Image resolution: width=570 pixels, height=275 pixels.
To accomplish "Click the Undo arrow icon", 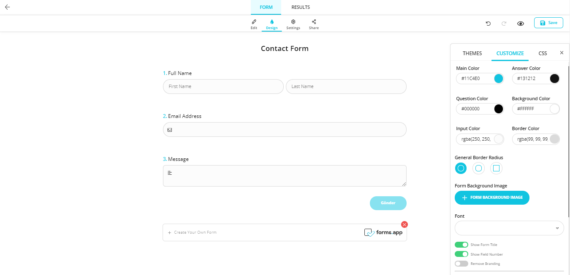I will (x=488, y=23).
